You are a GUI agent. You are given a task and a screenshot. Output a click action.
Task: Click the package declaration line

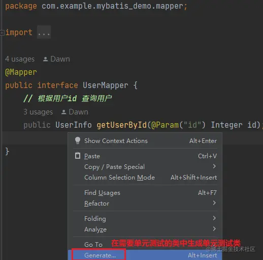(96, 6)
